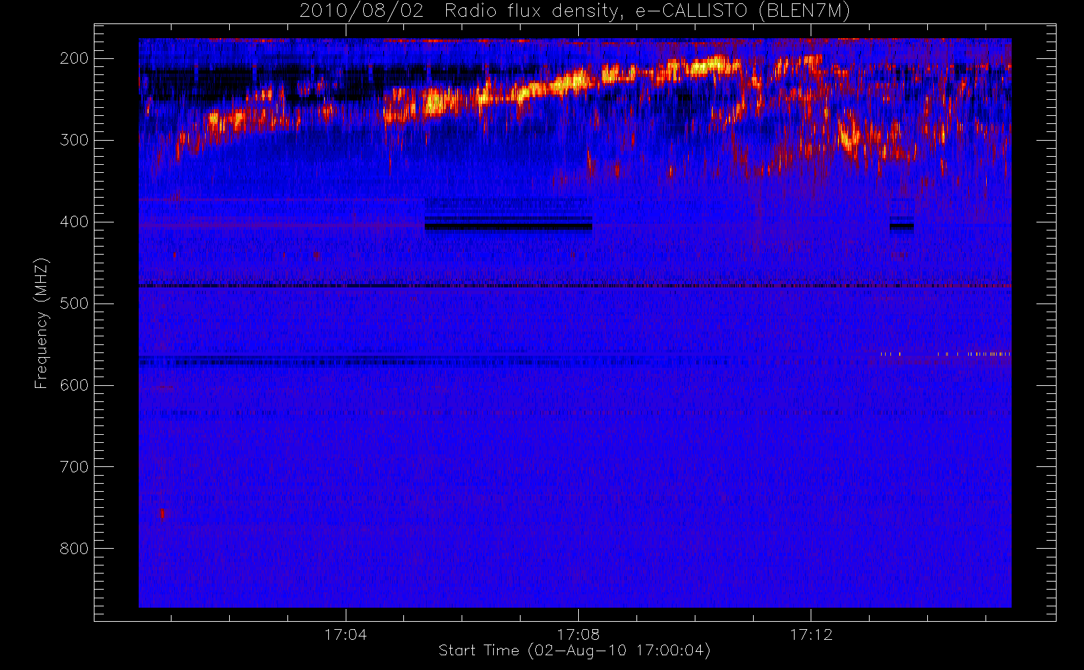Click the 400 frequency tick label
The width and height of the screenshot is (1084, 670).
pyautogui.click(x=74, y=222)
